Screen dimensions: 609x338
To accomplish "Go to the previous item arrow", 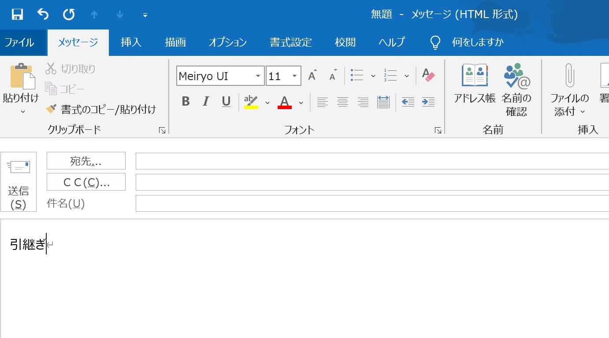I will coord(94,15).
